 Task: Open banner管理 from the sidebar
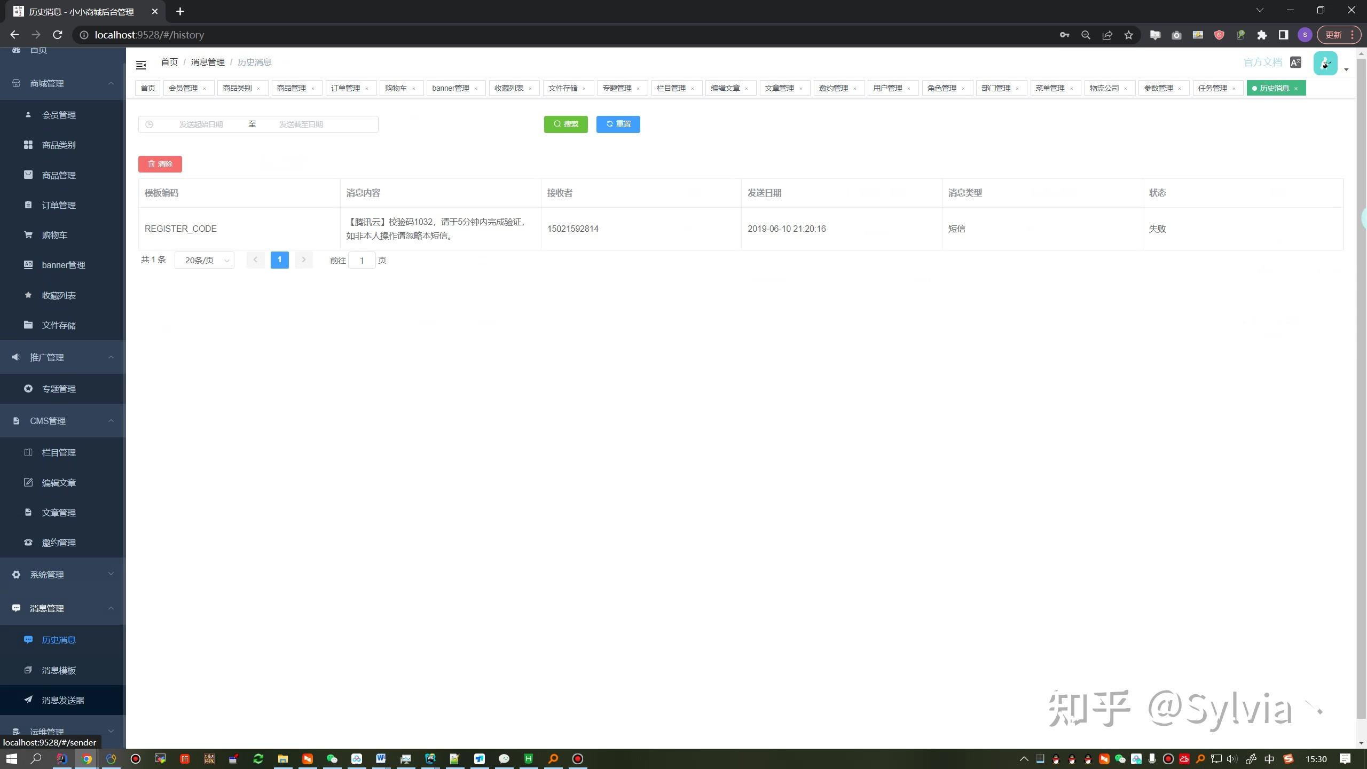64,265
